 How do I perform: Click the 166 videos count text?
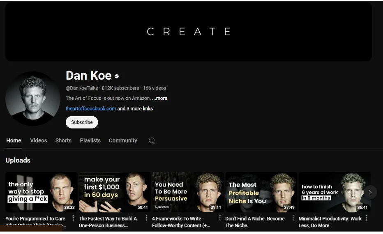tap(155, 88)
